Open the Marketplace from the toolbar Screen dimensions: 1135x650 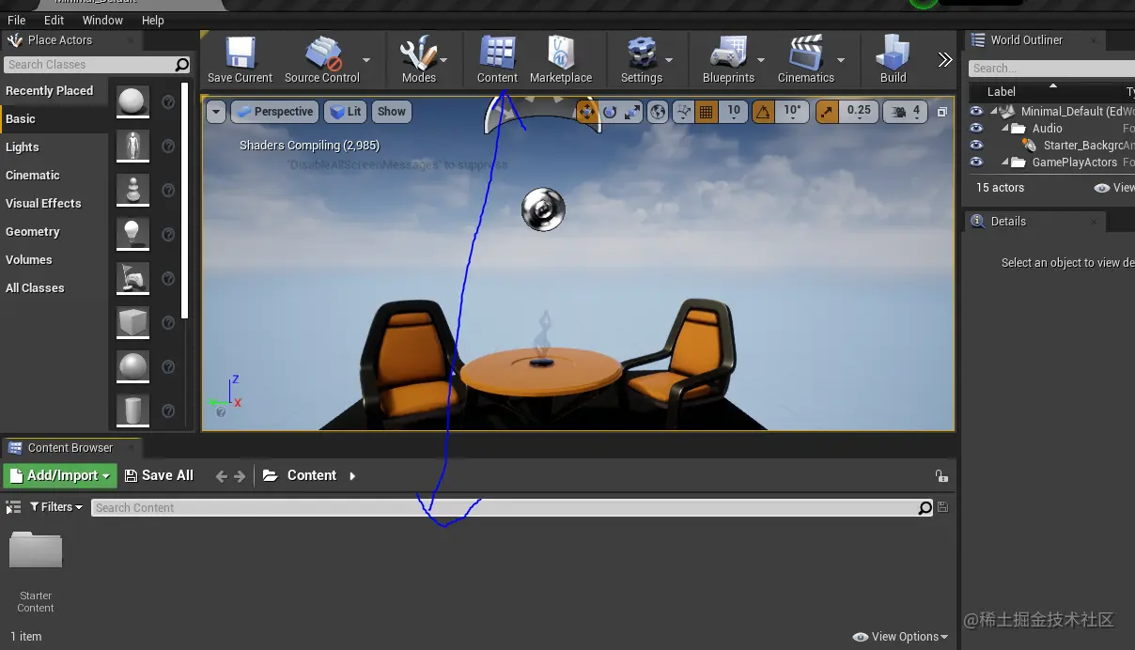tap(561, 60)
